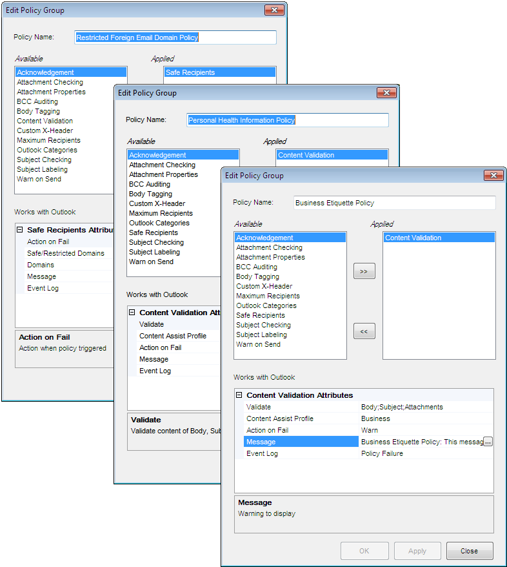The width and height of the screenshot is (507, 567).
Task: Click Personal Health Information Policy name field
Action: pyautogui.click(x=288, y=120)
